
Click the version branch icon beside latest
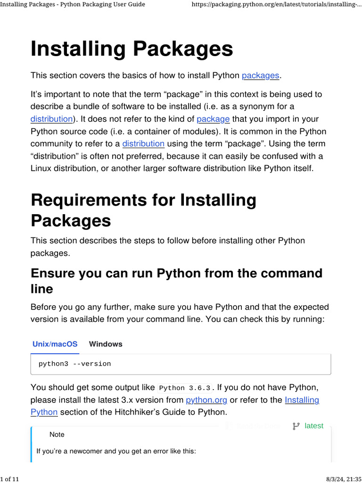[296, 426]
